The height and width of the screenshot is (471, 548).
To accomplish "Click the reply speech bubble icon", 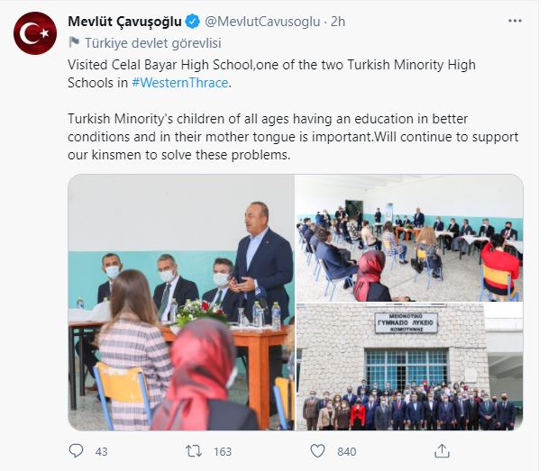I will (76, 451).
